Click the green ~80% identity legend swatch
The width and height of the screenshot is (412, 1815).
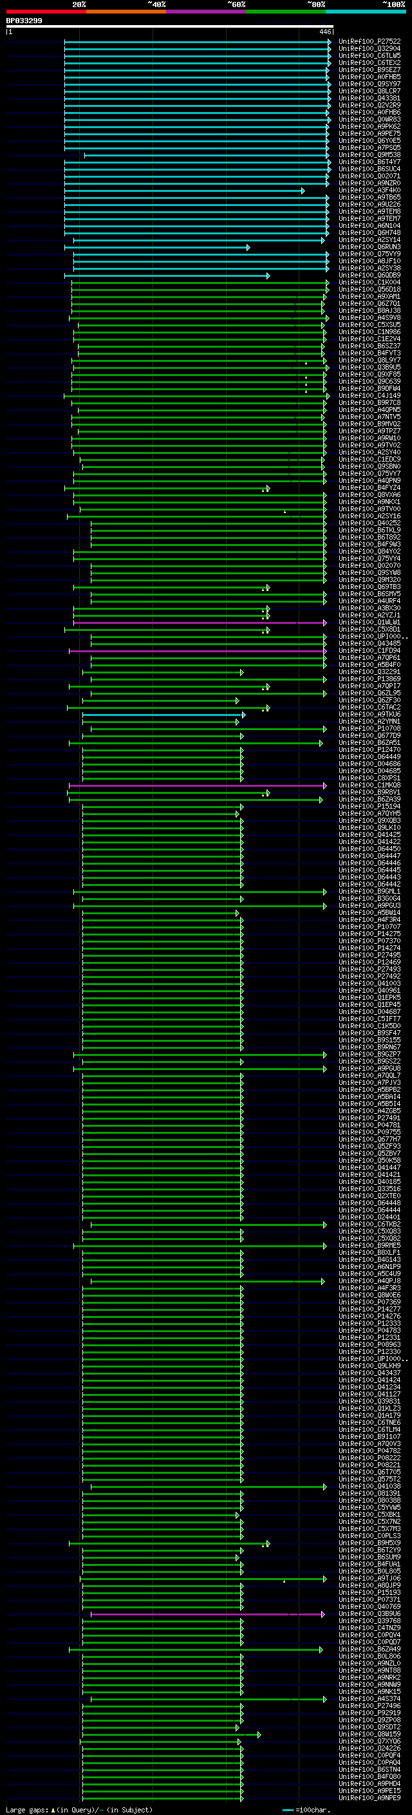(x=286, y=12)
